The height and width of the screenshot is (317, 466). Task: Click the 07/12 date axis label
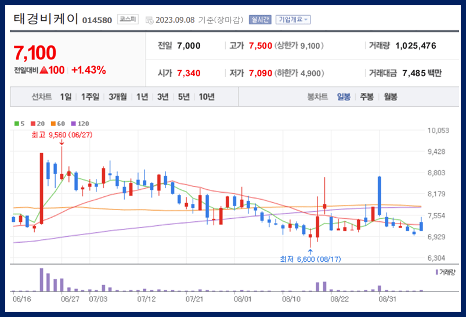click(x=146, y=299)
